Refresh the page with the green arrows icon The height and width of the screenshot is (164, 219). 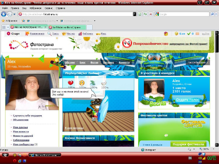click(x=145, y=14)
